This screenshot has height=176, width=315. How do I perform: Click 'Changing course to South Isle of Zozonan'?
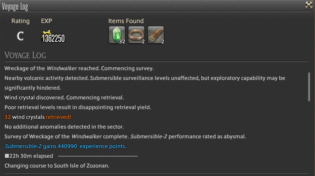point(57,166)
